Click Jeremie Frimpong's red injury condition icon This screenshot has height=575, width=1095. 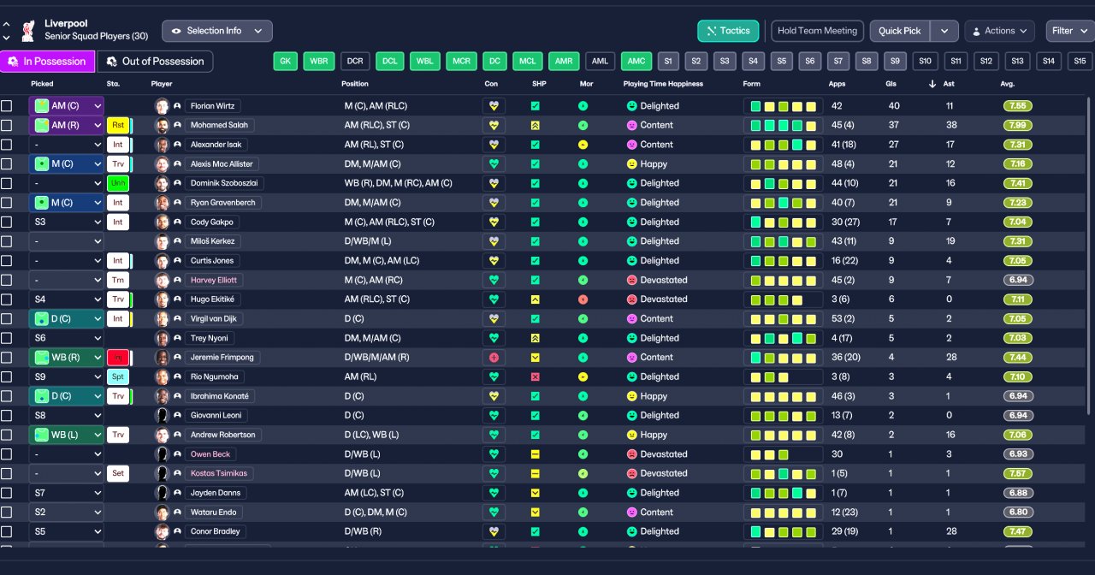tap(493, 358)
